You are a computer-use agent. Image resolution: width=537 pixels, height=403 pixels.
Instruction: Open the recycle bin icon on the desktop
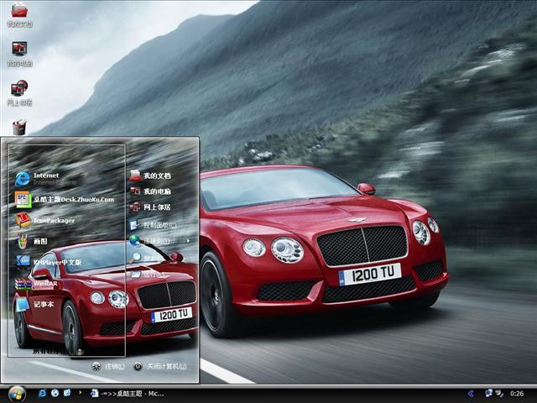[18, 126]
